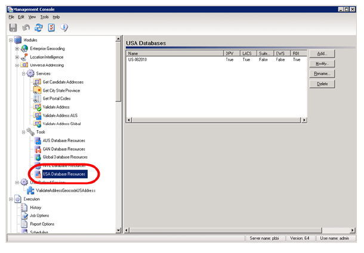The height and width of the screenshot is (253, 364).
Task: Click the info toolbar icon
Action: (64, 27)
